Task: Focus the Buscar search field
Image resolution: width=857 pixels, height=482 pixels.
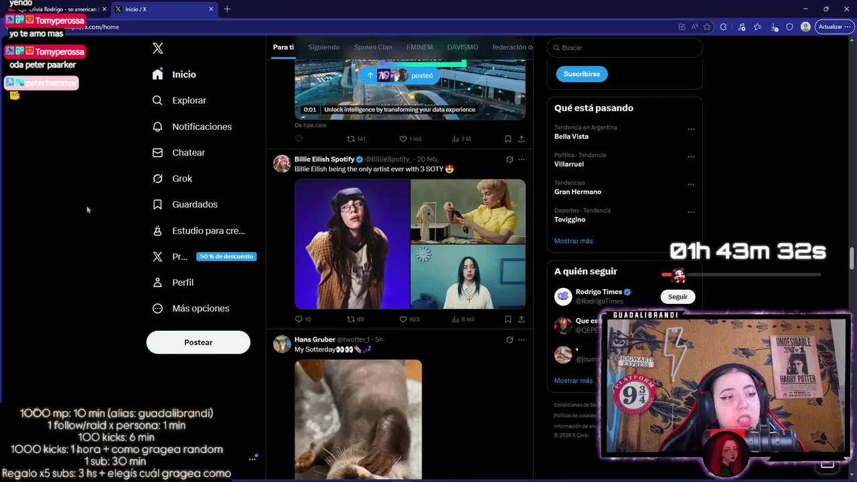Action: 625,48
